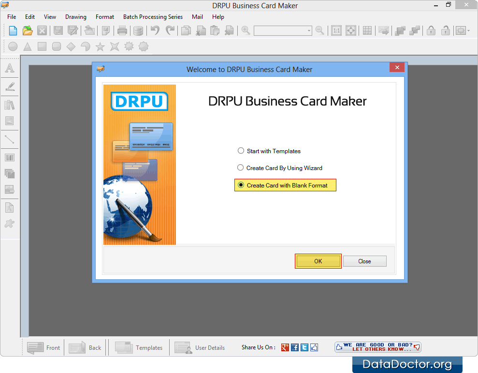Open the Templates panel at bottom
Viewport: 478px width, 373px height.
coord(139,348)
